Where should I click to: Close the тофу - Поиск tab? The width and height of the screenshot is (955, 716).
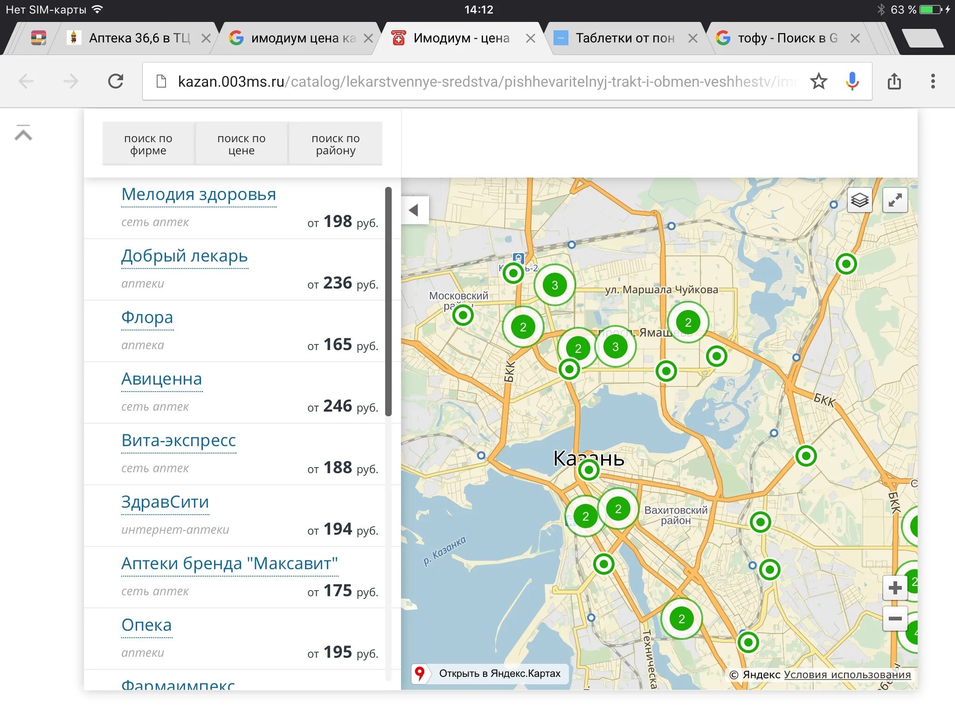click(x=855, y=38)
